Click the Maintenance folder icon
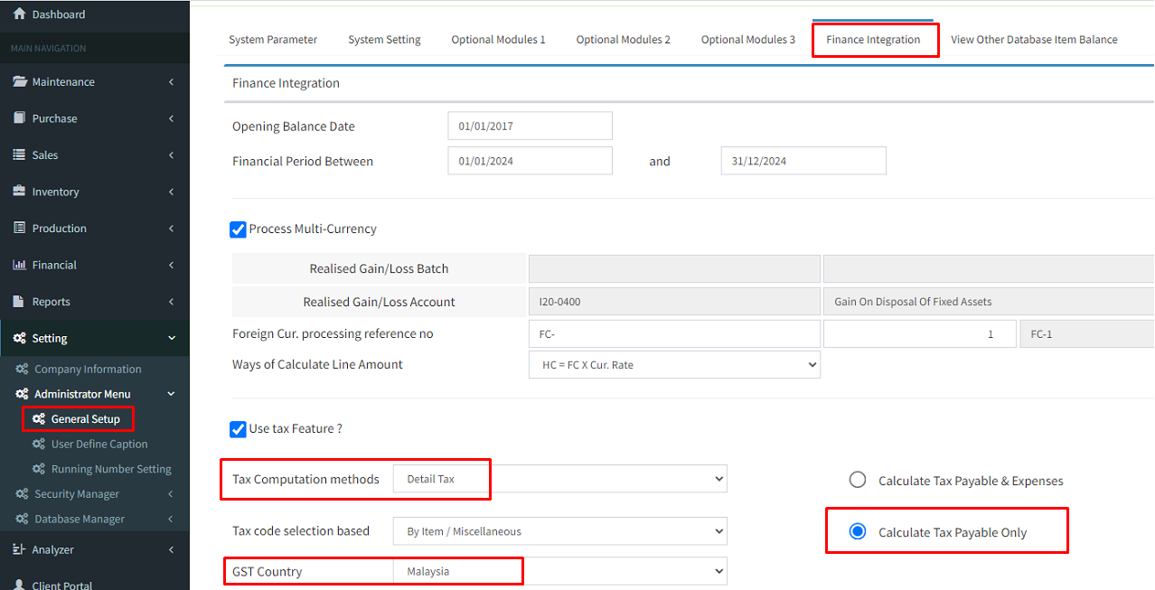The width and height of the screenshot is (1155, 590). [19, 82]
